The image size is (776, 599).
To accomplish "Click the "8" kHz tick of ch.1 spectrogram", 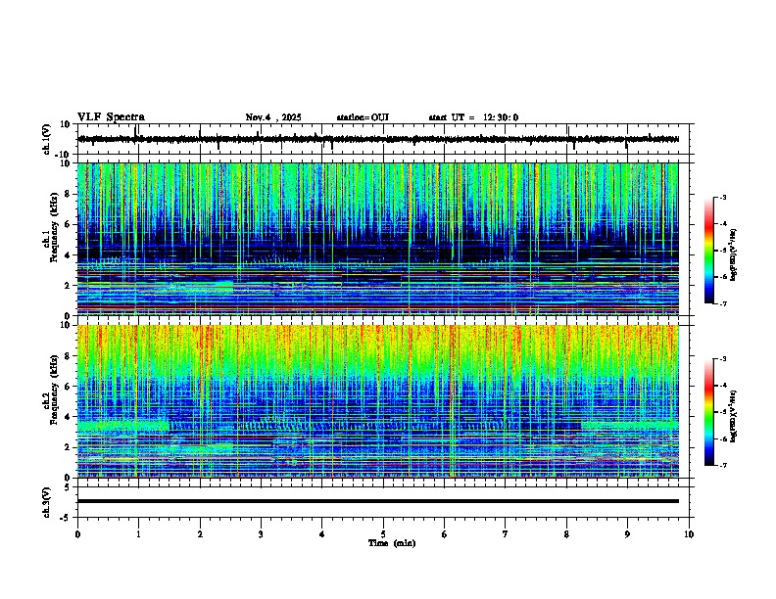I will click(x=68, y=194).
